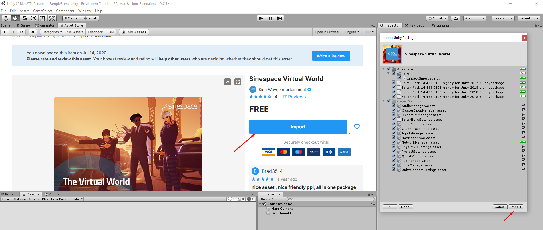Viewport: 543px width, 230px height.
Task: Uncheck the Sinespace folder checkbox
Action: (389, 69)
